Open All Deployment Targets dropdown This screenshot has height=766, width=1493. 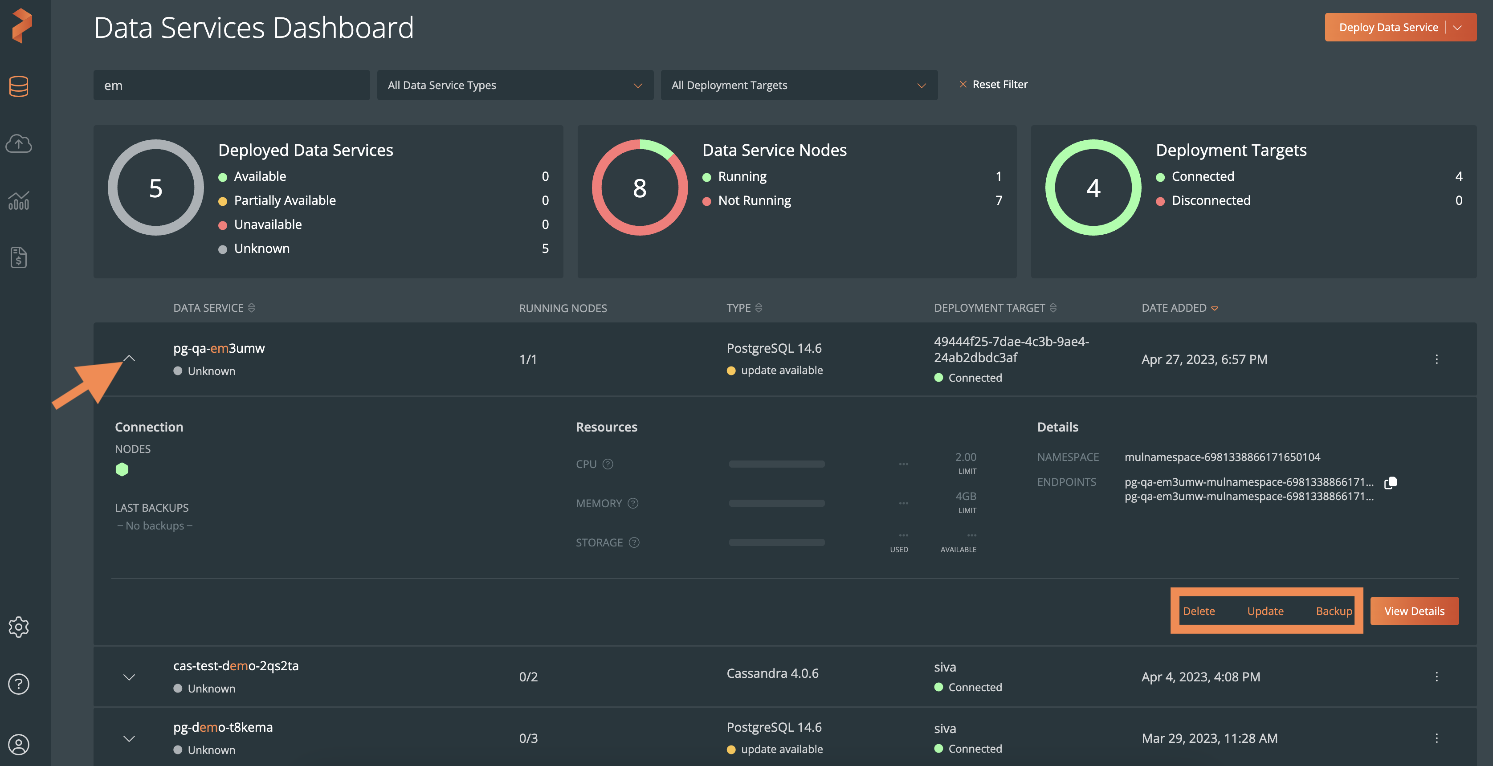click(x=799, y=85)
